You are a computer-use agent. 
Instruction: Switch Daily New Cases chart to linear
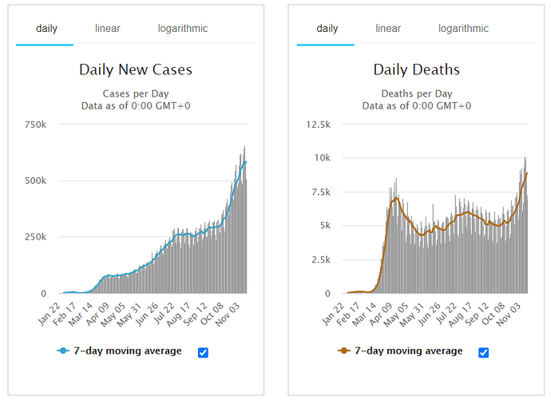[107, 29]
